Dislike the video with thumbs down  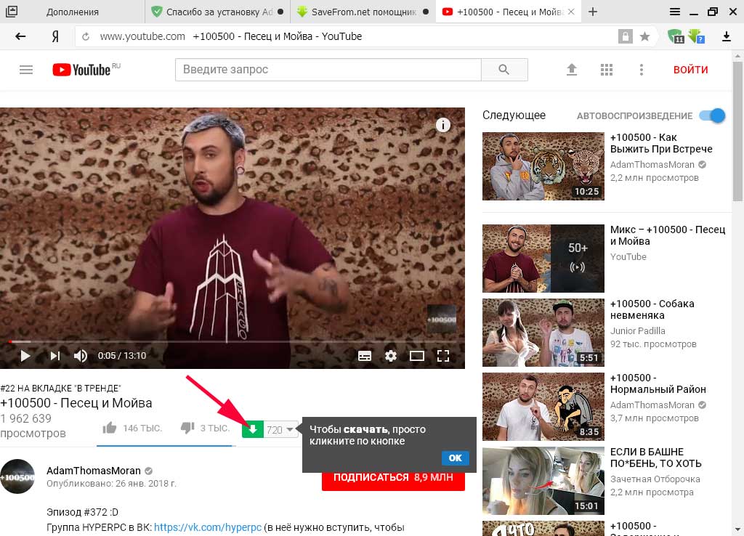click(x=187, y=428)
